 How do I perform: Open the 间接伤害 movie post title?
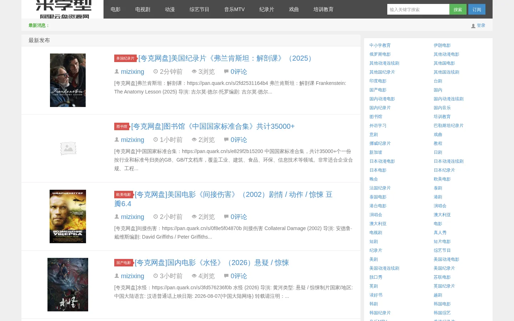click(223, 199)
